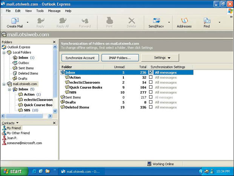
Task: Open the Message menu
Action: (54, 11)
